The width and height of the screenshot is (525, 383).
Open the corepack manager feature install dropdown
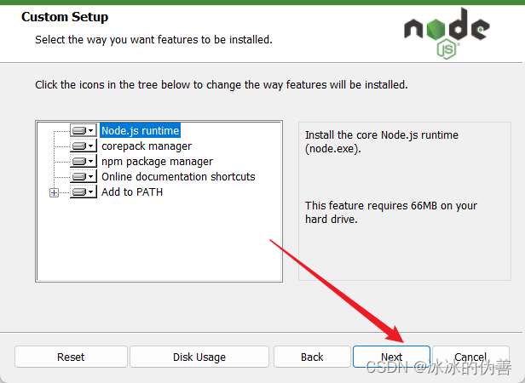(83, 146)
